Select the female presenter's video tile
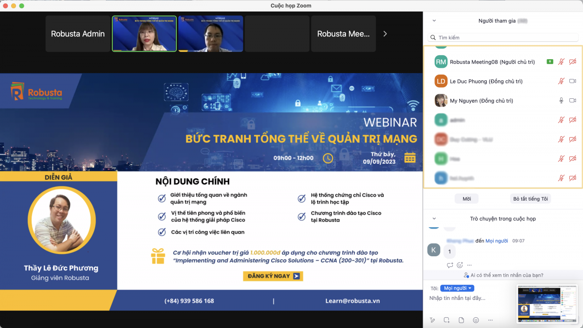583x328 pixels. coord(144,34)
